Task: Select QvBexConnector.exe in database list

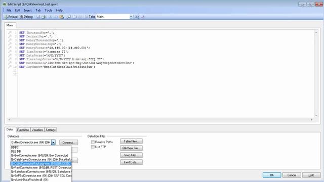Action: point(41,155)
